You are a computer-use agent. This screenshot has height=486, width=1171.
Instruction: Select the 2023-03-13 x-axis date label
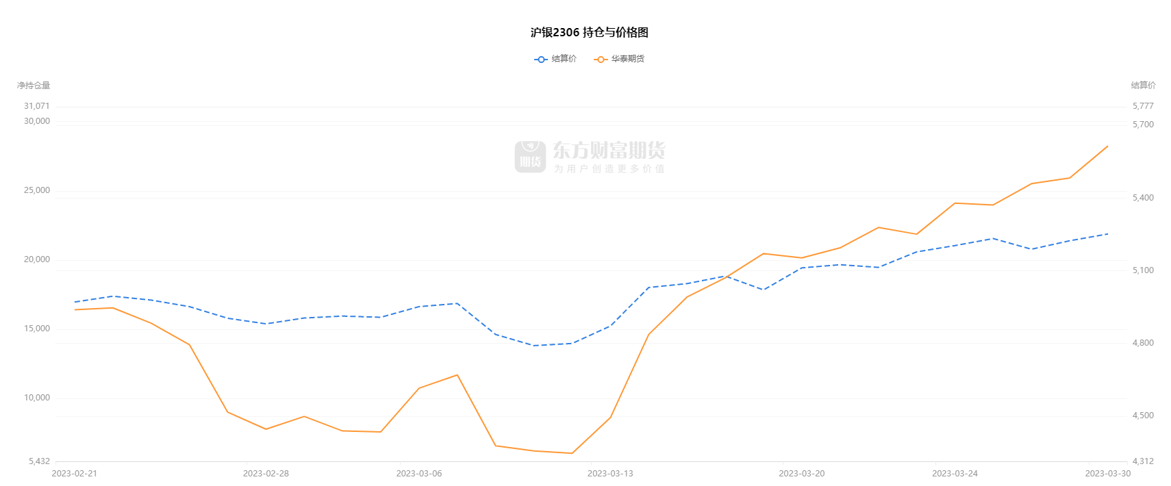pos(610,473)
